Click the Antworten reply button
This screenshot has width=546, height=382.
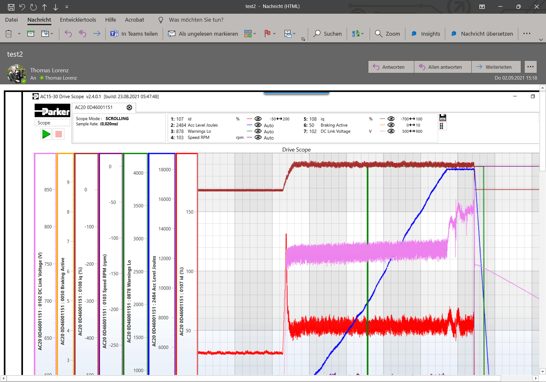[x=391, y=67]
